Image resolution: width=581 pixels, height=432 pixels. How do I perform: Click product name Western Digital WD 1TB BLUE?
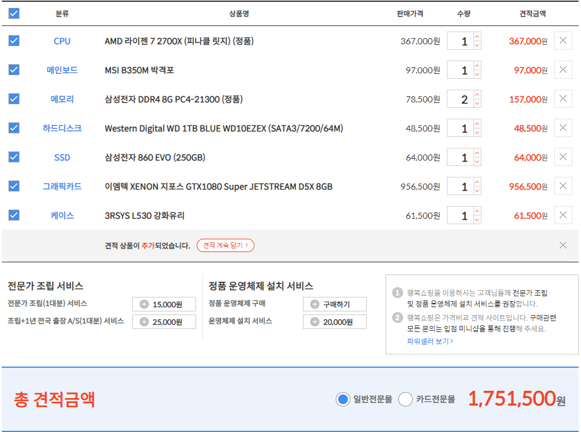pyautogui.click(x=224, y=128)
